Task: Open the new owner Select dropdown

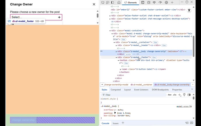Action: pyautogui.click(x=36, y=17)
